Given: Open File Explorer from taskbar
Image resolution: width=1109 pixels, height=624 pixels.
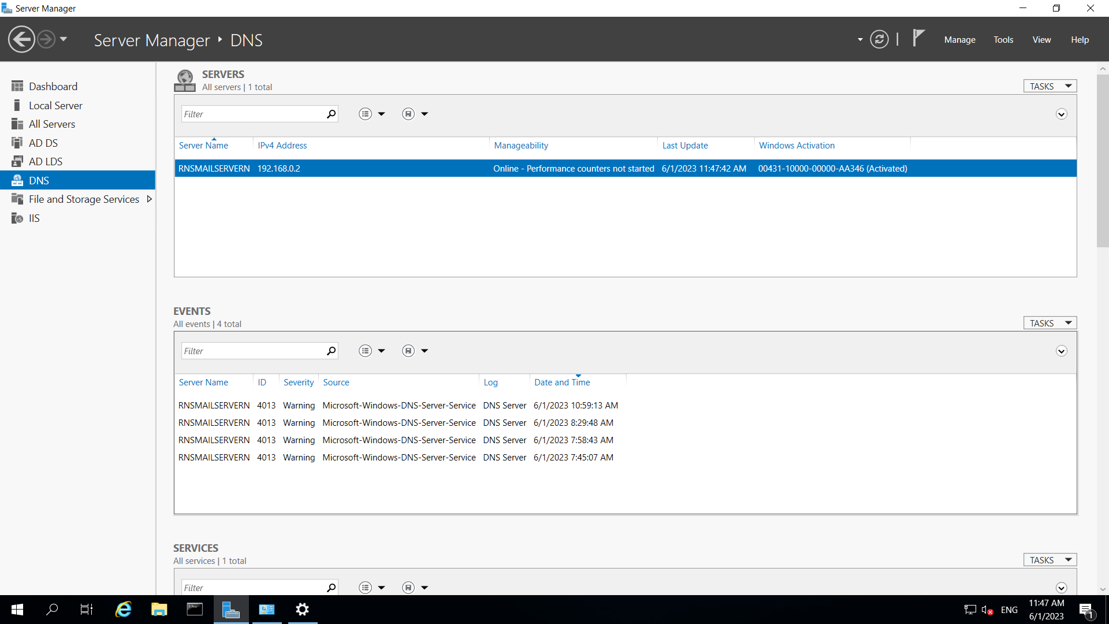Looking at the screenshot, I should 159,610.
